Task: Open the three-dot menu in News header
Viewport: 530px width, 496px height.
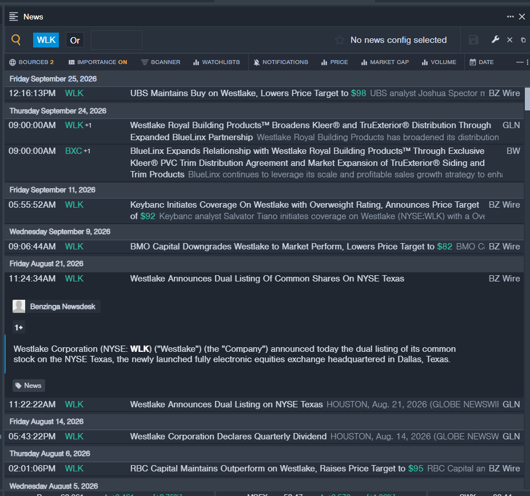Action: [x=510, y=17]
